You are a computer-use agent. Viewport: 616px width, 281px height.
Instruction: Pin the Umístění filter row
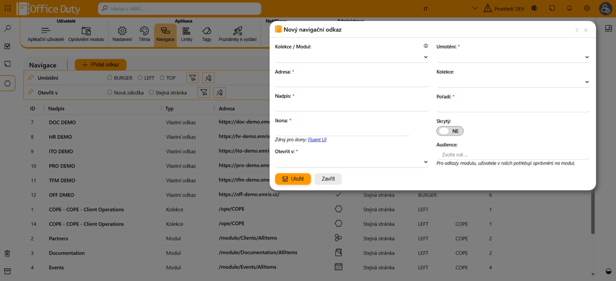(x=31, y=78)
